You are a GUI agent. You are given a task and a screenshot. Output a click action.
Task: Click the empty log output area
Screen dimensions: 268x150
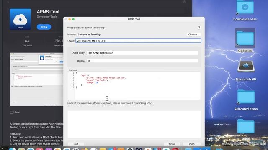point(134,124)
